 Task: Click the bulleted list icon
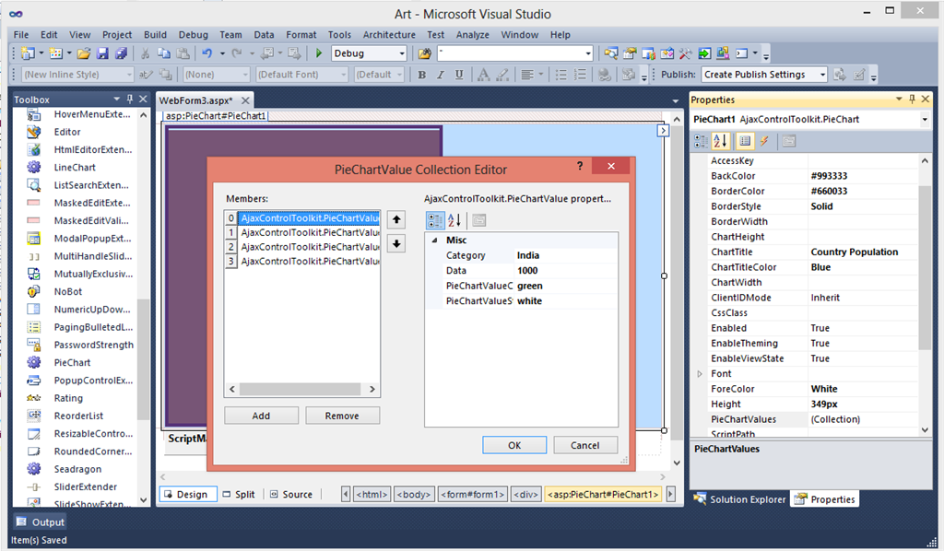(x=560, y=75)
